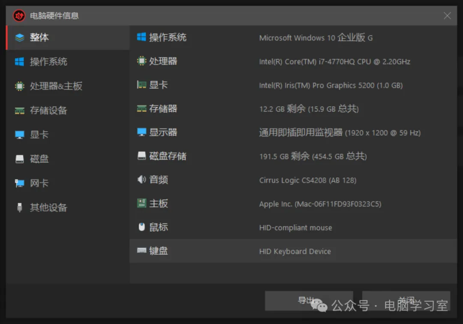Click the 主板 row label
Image resolution: width=463 pixels, height=324 pixels.
click(x=159, y=203)
